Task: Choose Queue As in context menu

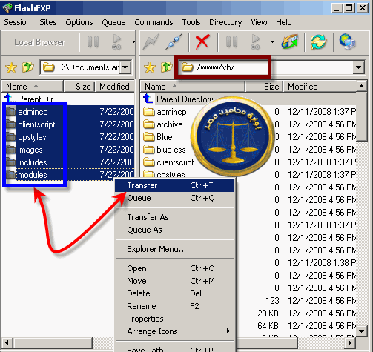Action: point(174,230)
